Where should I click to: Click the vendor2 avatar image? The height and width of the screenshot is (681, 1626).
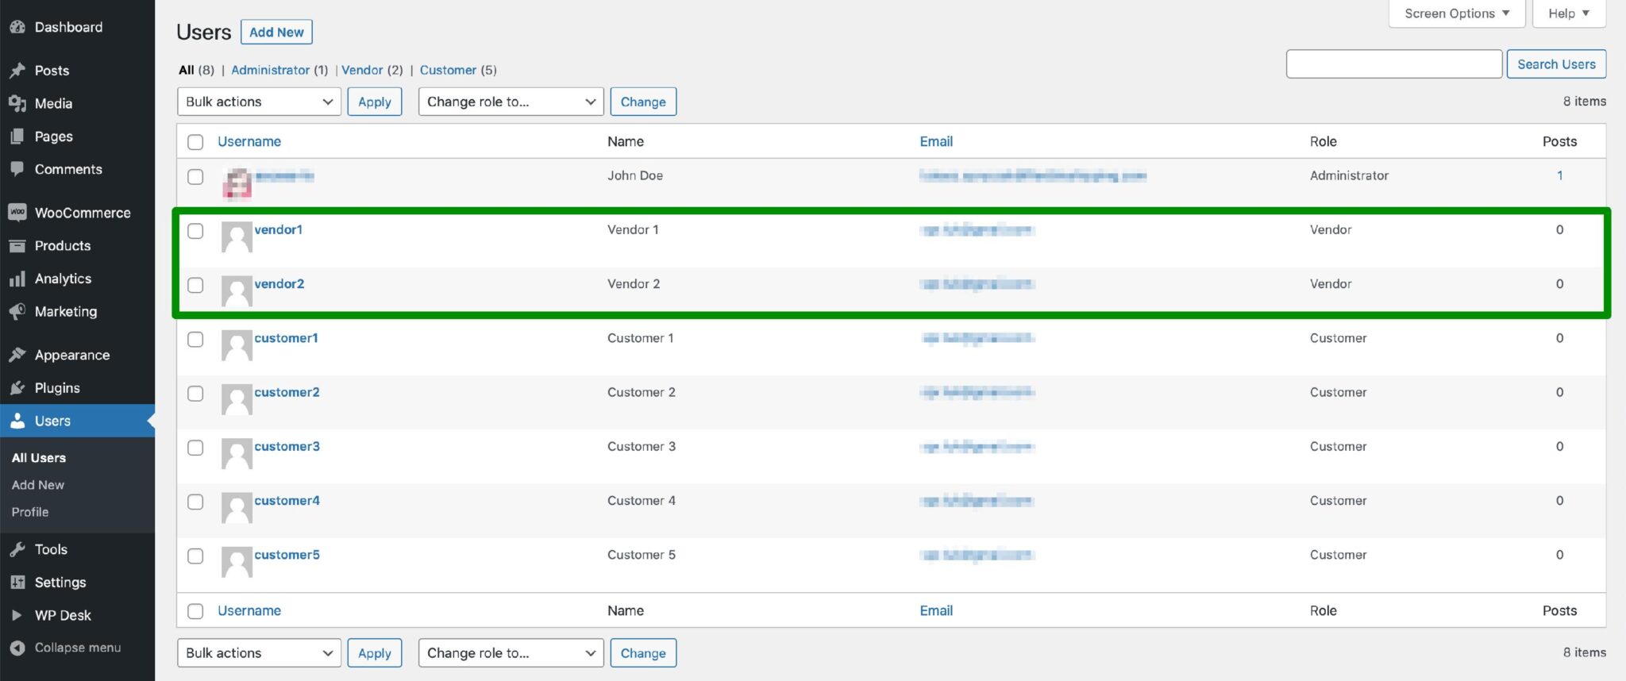pos(237,291)
